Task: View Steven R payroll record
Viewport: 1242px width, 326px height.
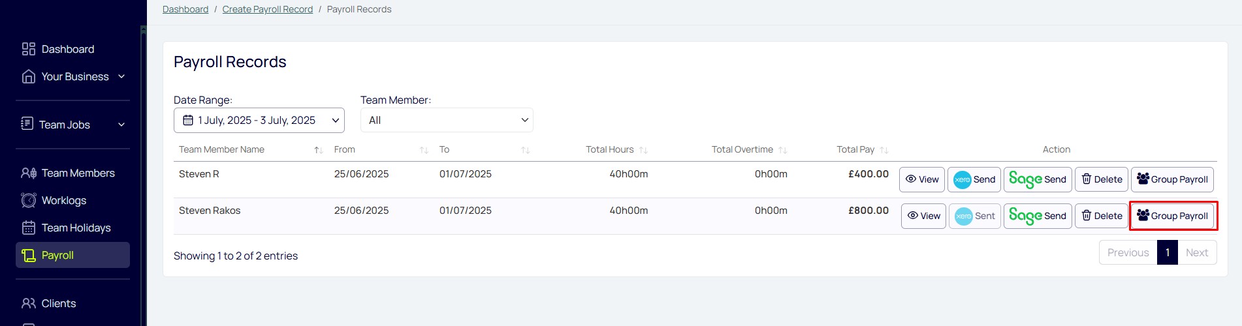Action: tap(921, 179)
